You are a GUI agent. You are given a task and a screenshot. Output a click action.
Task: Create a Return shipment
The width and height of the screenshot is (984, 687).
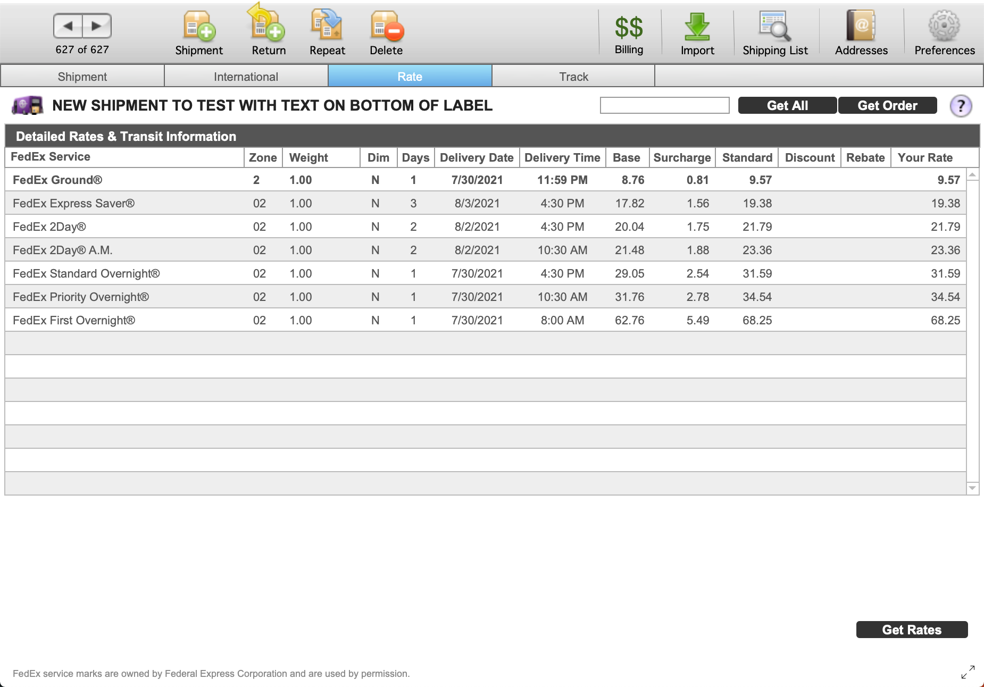(269, 30)
